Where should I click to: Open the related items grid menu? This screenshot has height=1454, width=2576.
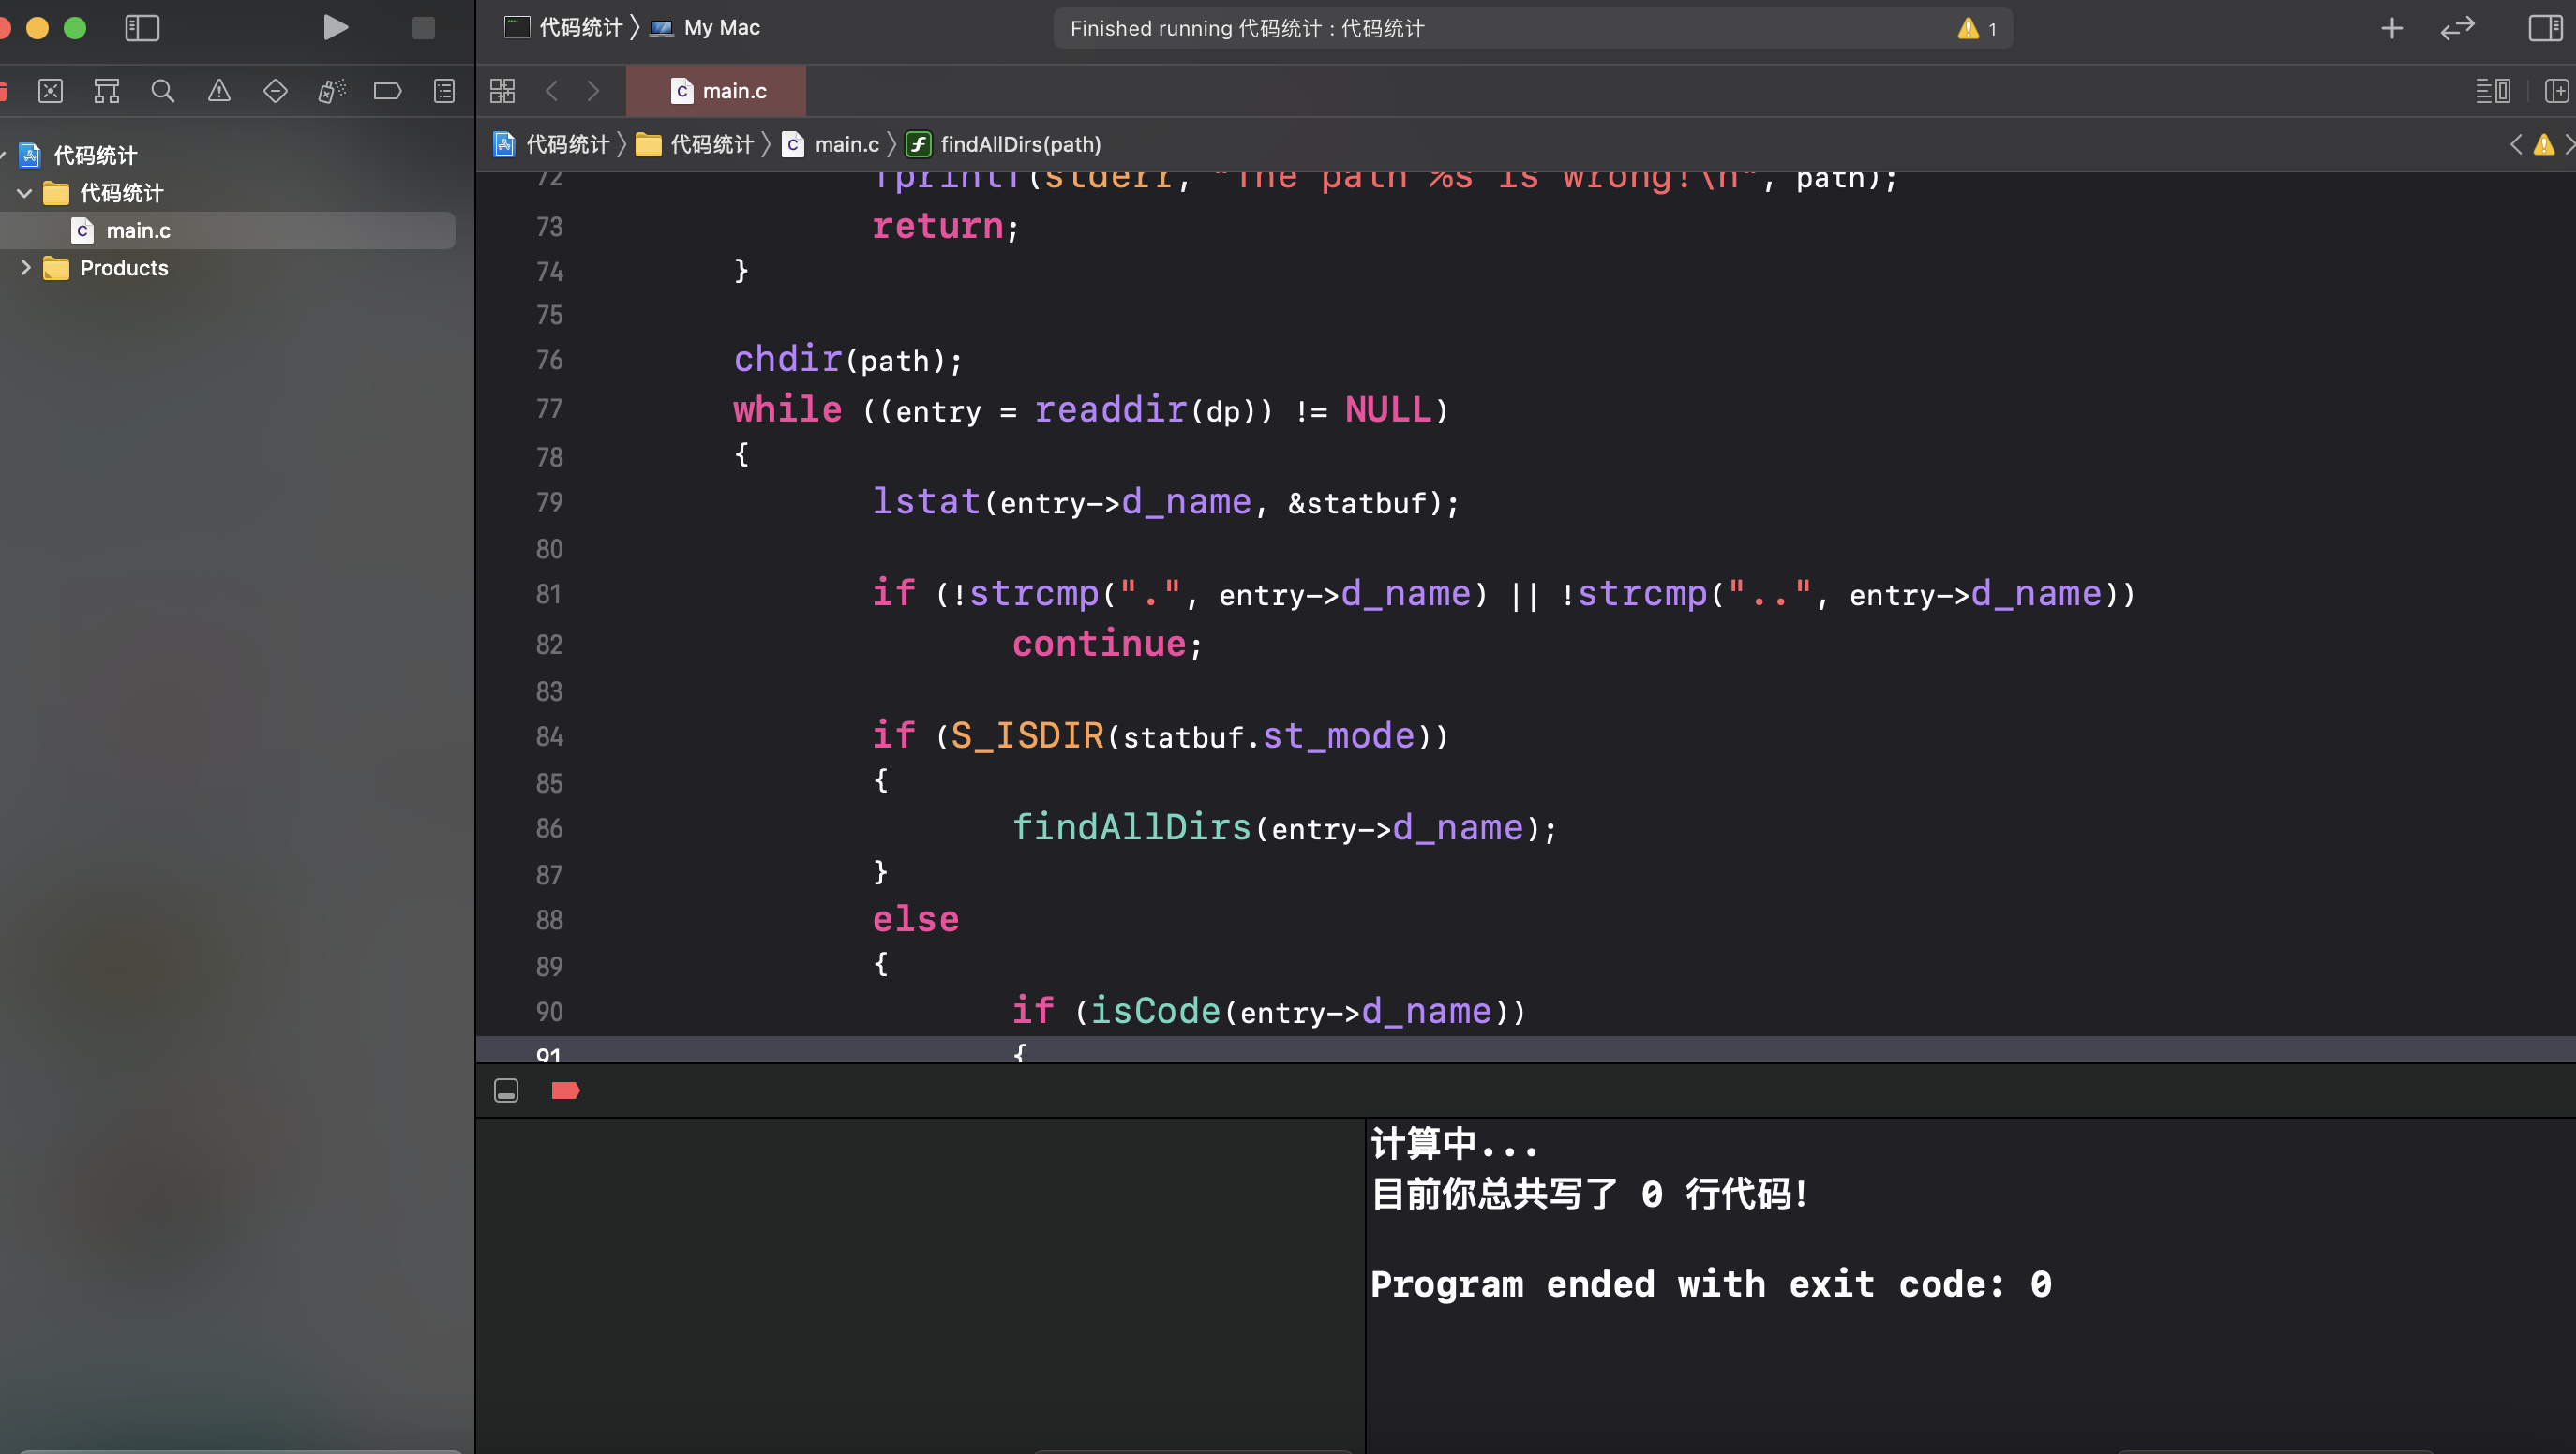coord(502,91)
